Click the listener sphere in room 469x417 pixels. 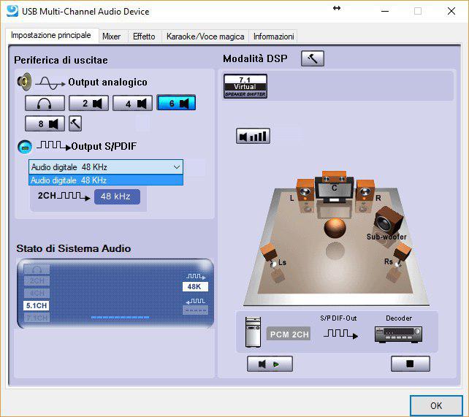click(x=335, y=228)
